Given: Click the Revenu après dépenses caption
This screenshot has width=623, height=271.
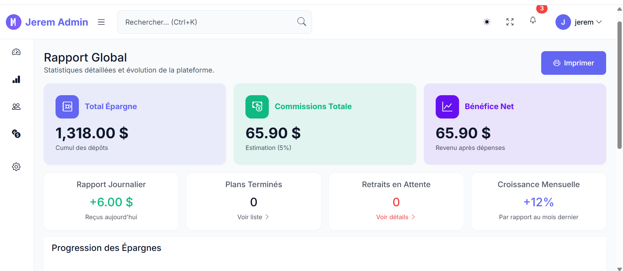Looking at the screenshot, I should click(x=470, y=148).
